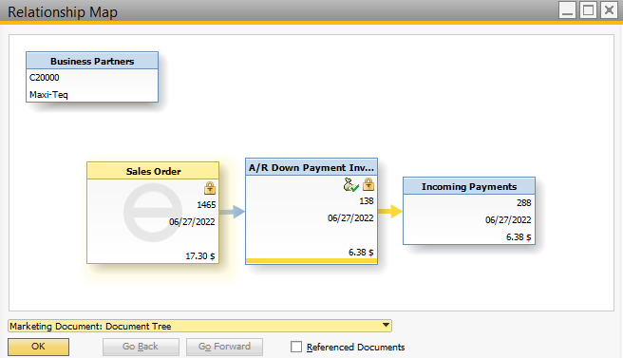
Task: Close the Relationship Map window
Action: tap(609, 9)
